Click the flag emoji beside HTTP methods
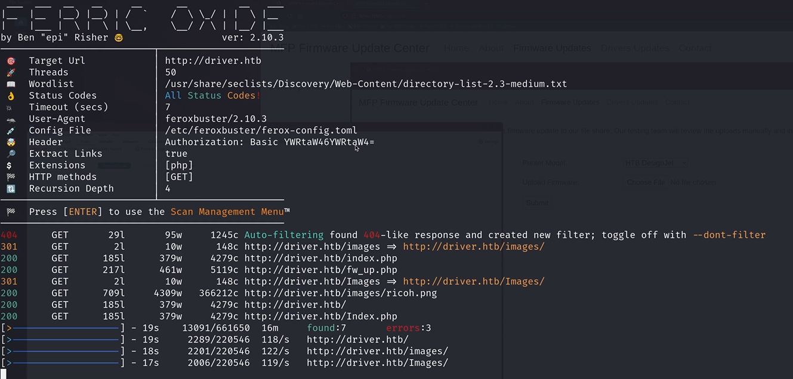Viewport: 793px width, 379px height. [11, 177]
